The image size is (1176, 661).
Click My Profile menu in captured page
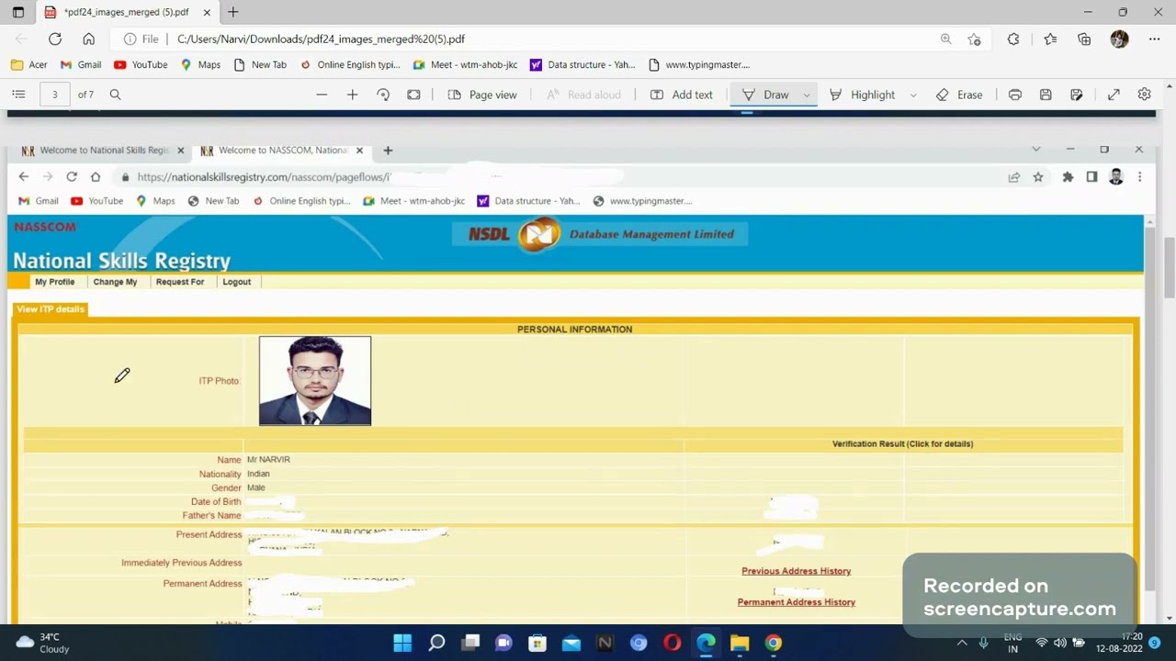click(54, 282)
